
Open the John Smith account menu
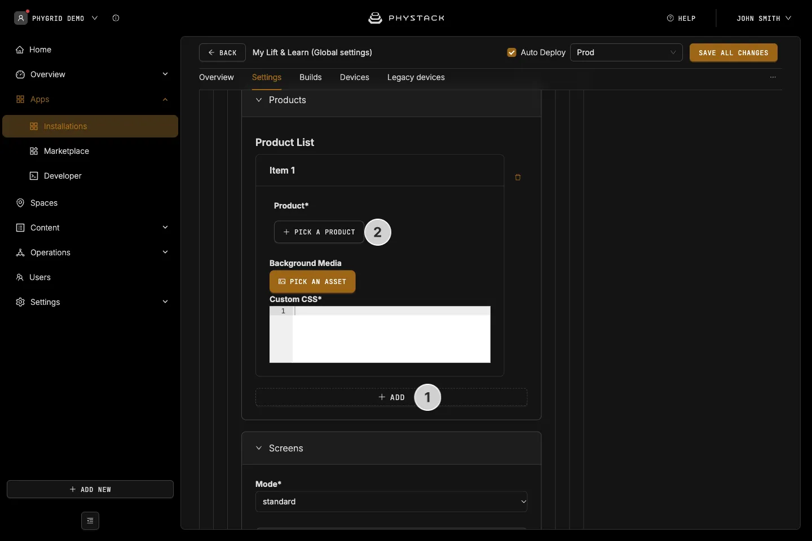(x=764, y=18)
